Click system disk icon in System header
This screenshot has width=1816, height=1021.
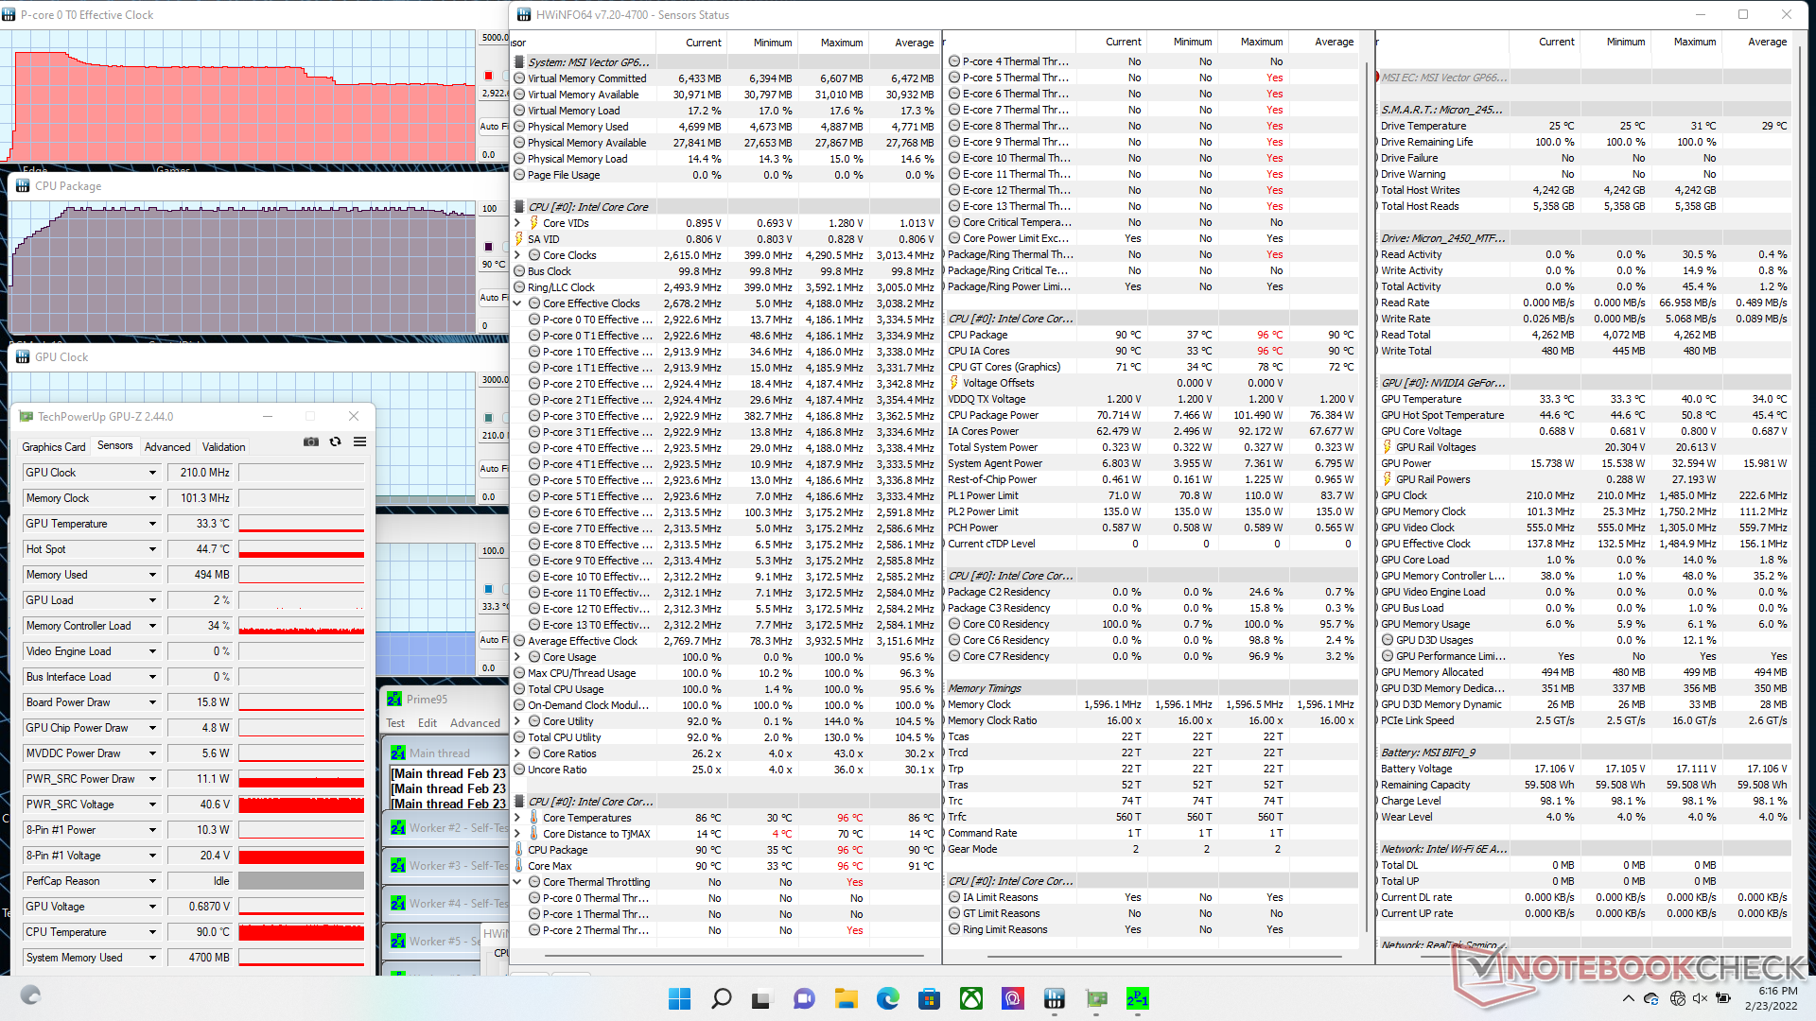(519, 62)
